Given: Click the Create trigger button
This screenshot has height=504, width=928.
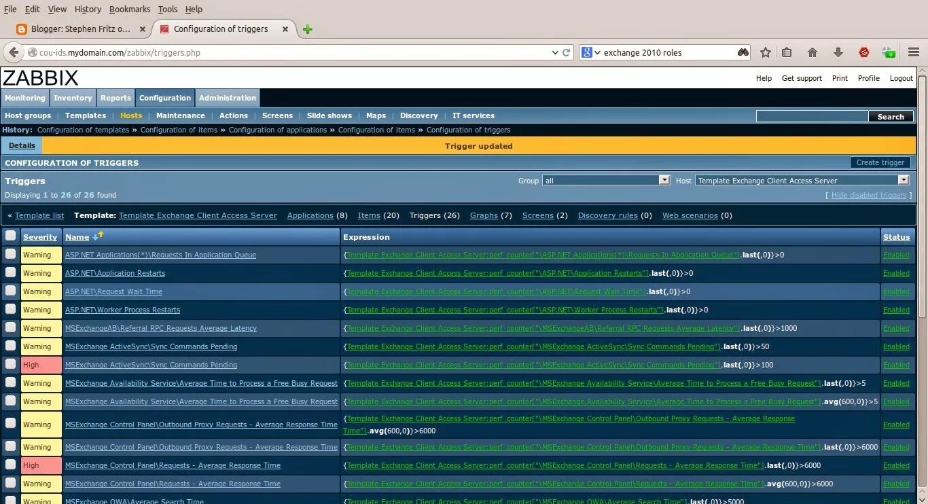Looking at the screenshot, I should (x=880, y=162).
